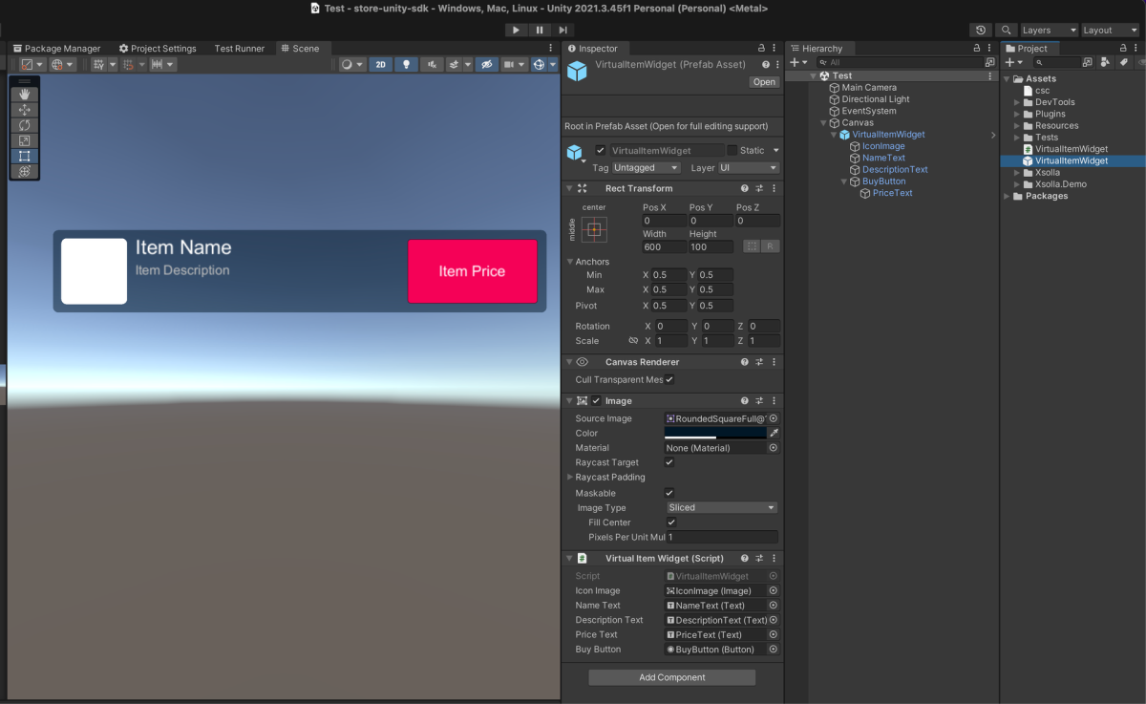1146x704 pixels.
Task: Switch to the Project Settings tab
Action: point(158,48)
